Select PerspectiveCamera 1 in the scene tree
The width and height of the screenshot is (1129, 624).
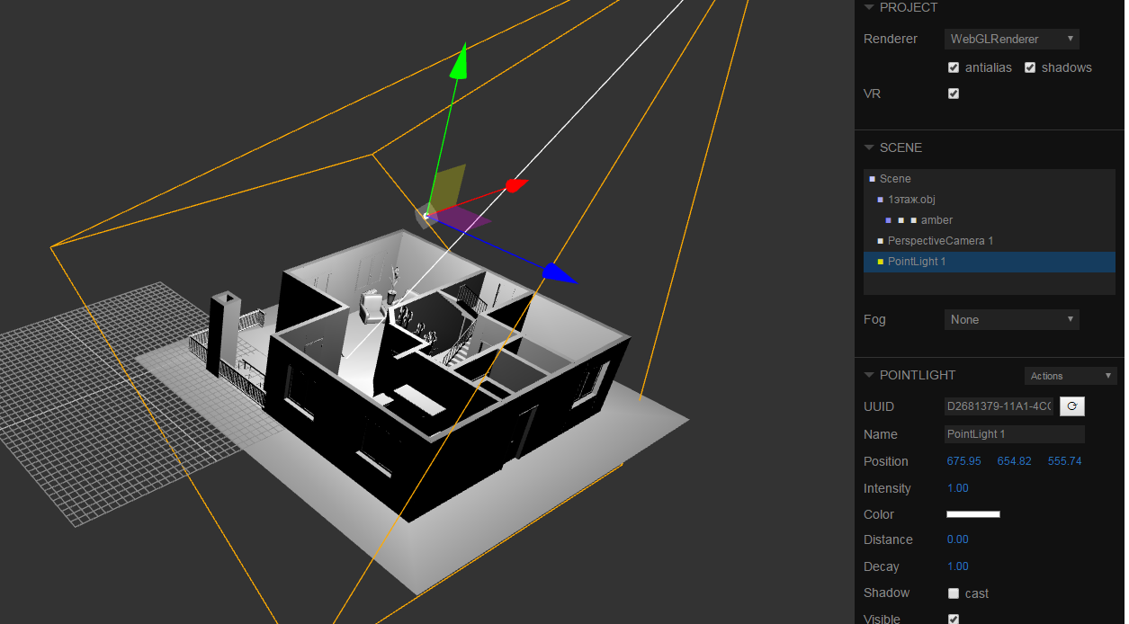pyautogui.click(x=940, y=241)
